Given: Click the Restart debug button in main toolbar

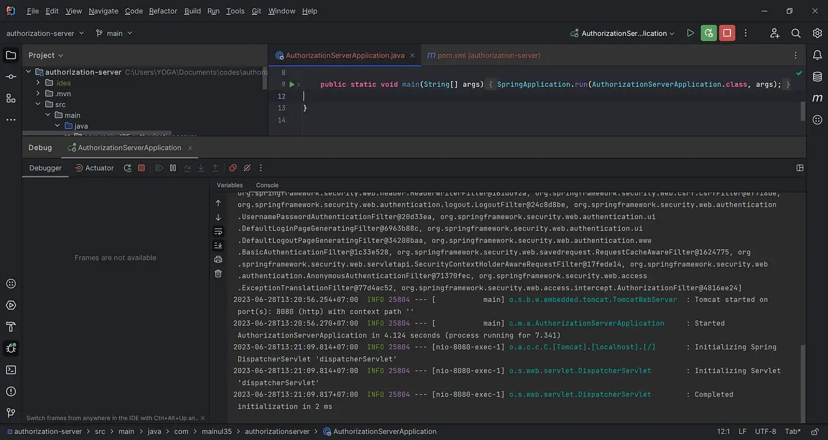Looking at the screenshot, I should 709,33.
